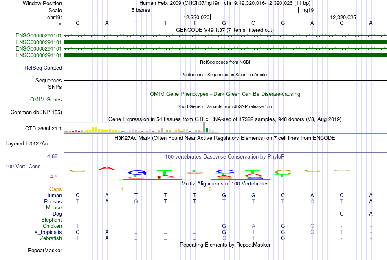Open "Repeating Elements by RepeatMasker" track title

pos(225,245)
